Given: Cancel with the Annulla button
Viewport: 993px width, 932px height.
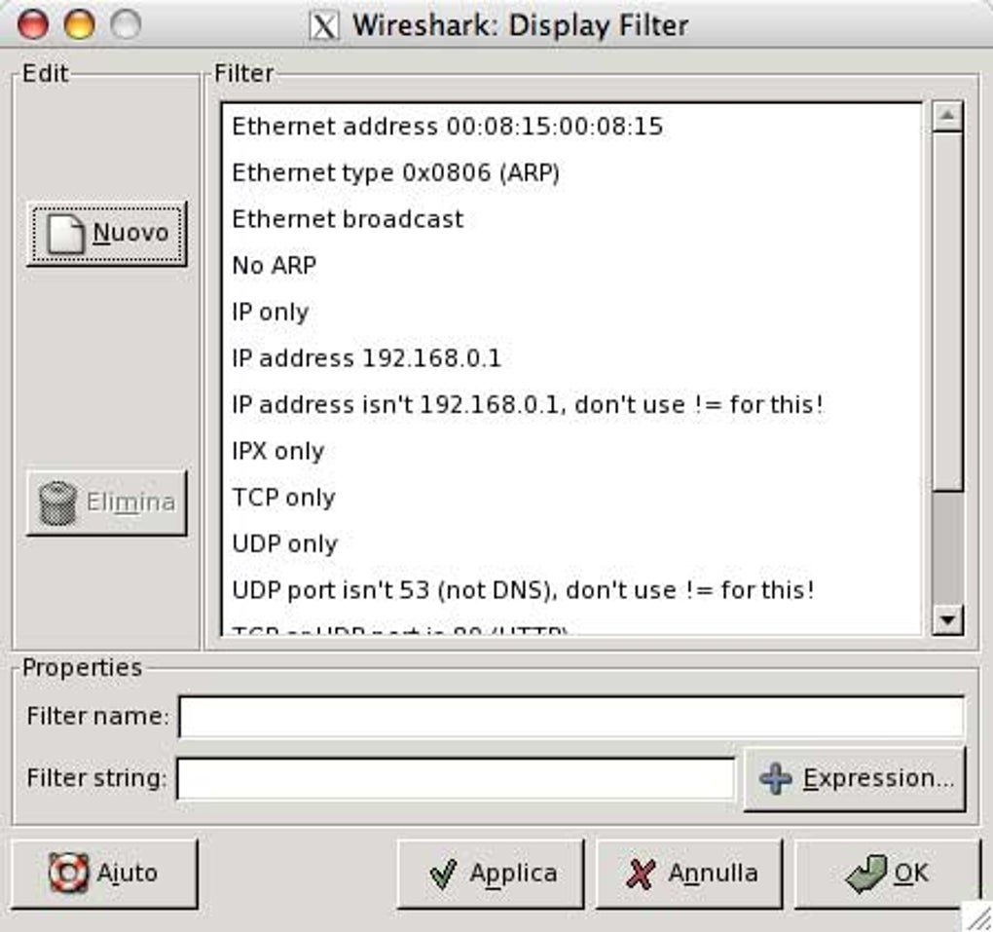Looking at the screenshot, I should 689,874.
